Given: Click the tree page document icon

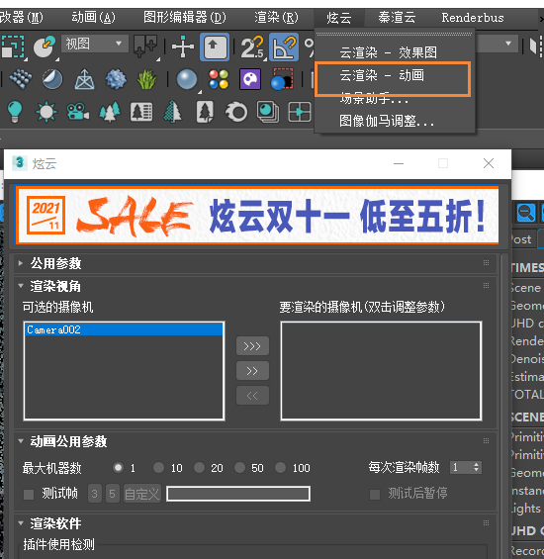Looking at the screenshot, I should pos(205,112).
